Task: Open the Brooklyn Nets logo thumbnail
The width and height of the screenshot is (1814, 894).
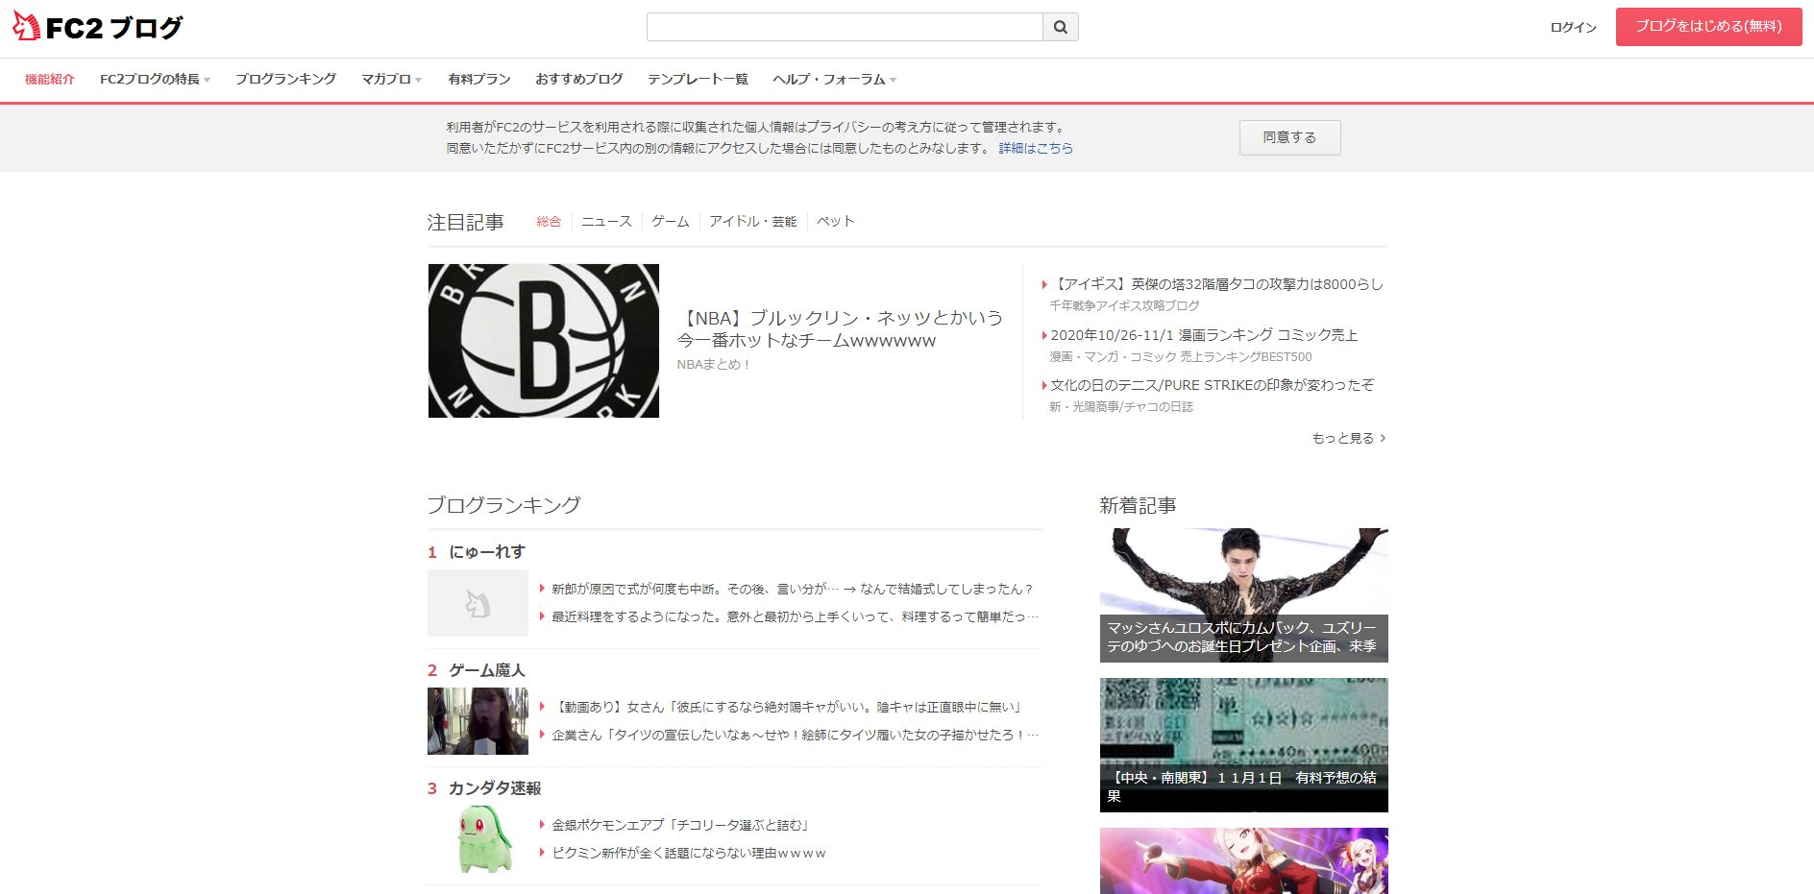Action: [544, 341]
